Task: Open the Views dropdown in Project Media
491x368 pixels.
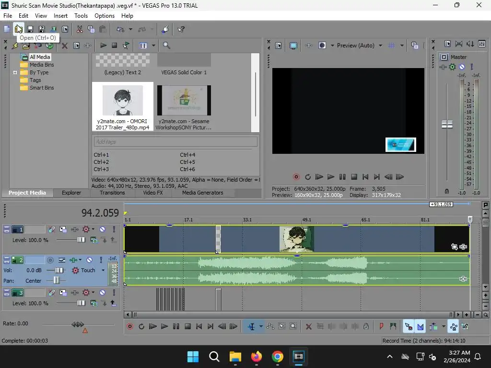Action: [153, 46]
